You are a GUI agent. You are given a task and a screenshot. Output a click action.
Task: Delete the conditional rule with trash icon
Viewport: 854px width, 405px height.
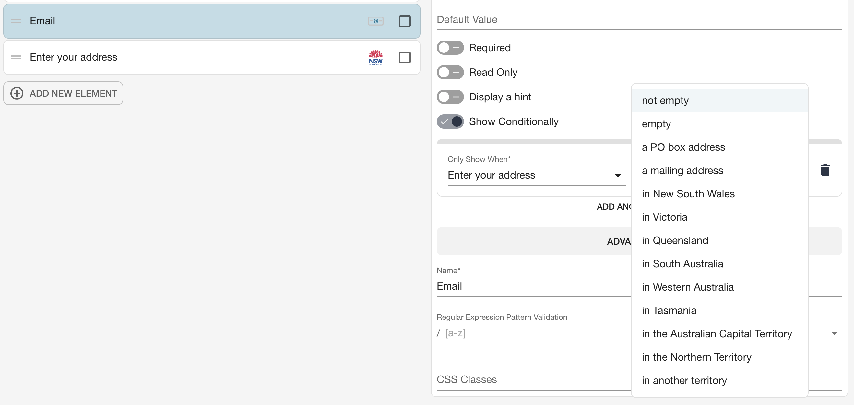825,170
